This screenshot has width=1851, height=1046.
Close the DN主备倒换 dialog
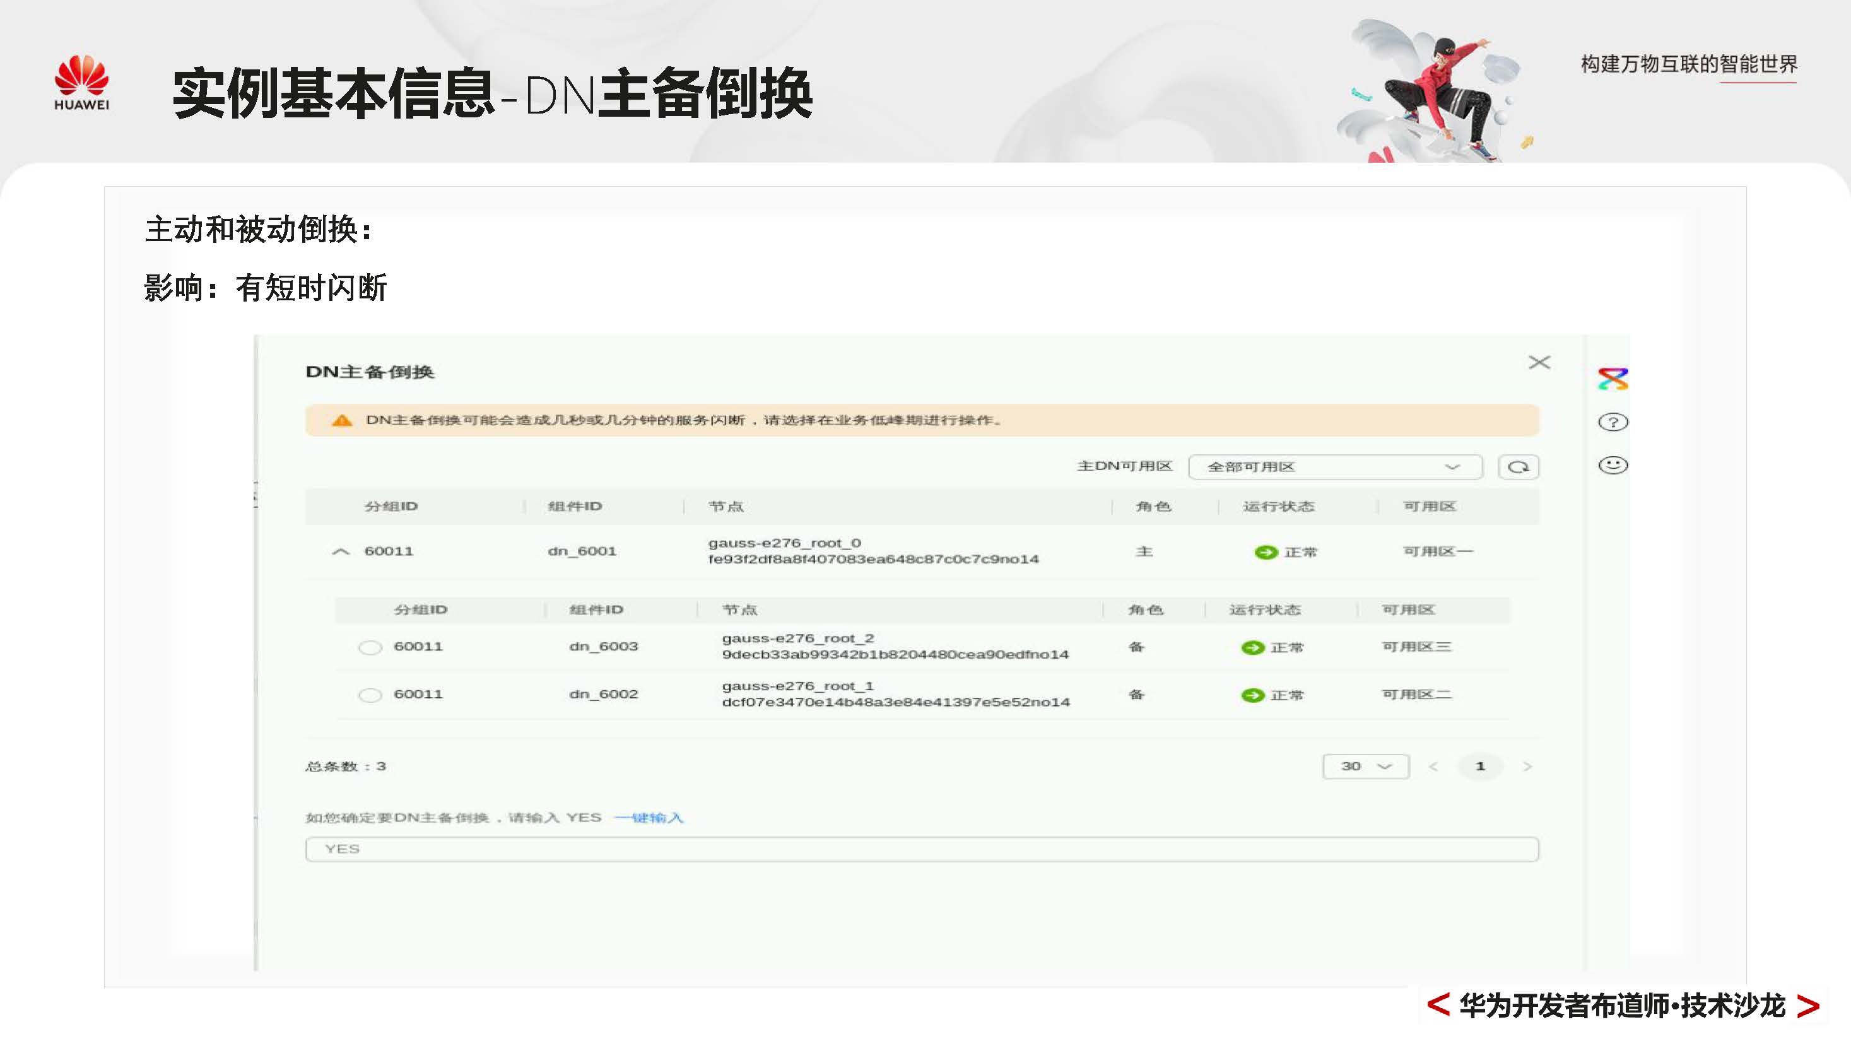(1539, 363)
